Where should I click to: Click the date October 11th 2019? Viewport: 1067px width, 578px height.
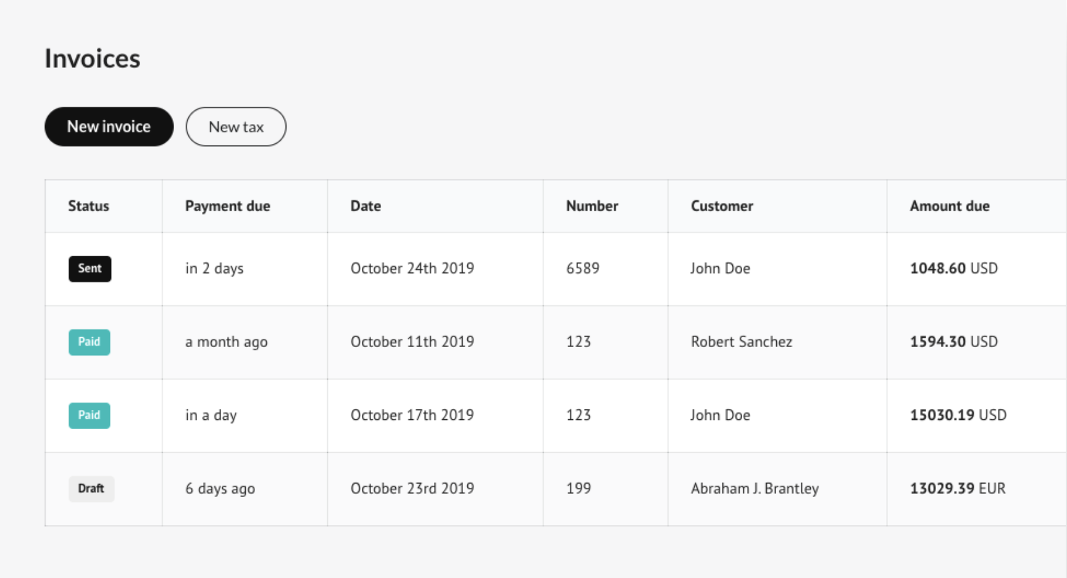(412, 342)
